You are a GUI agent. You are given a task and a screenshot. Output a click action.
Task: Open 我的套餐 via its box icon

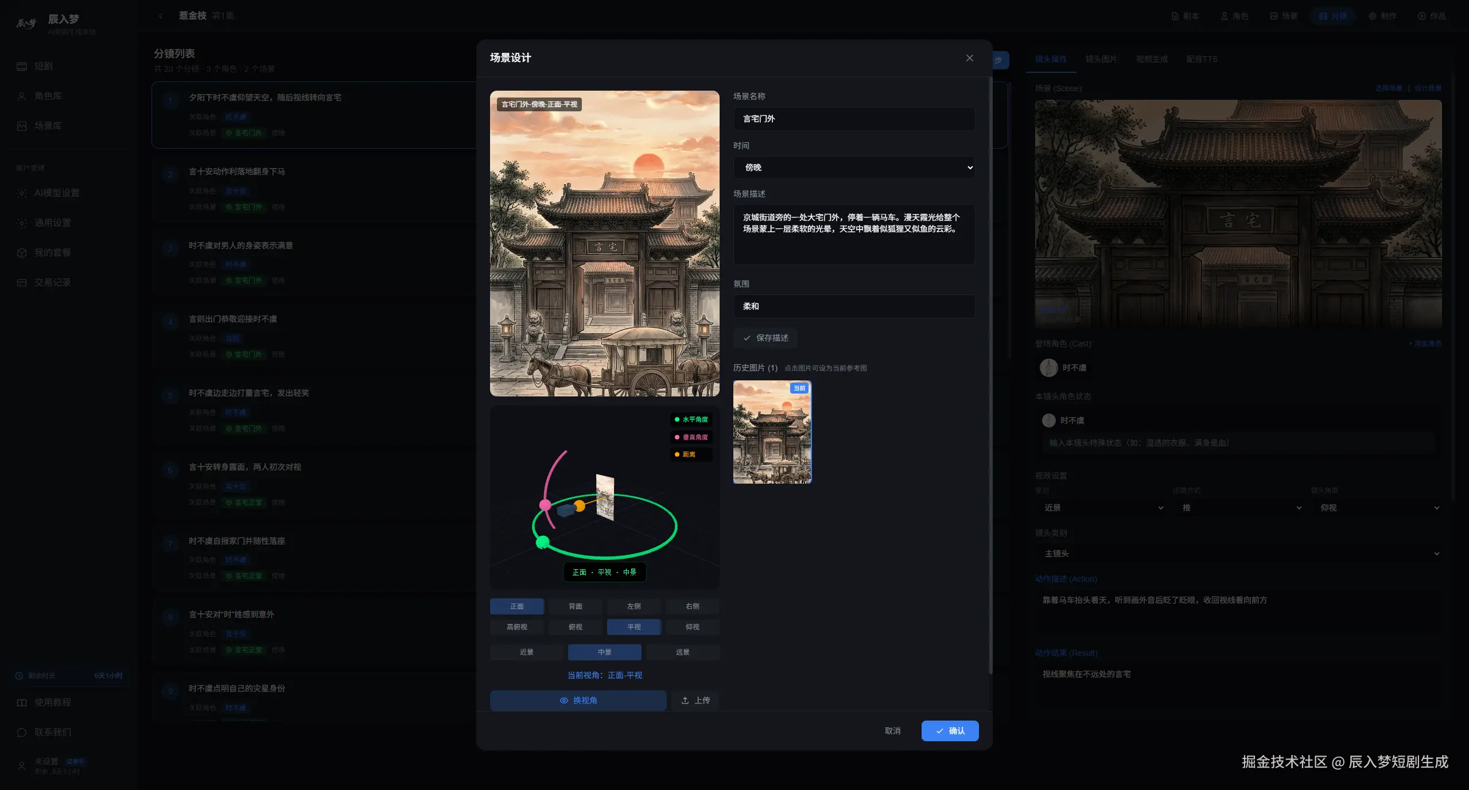(22, 253)
